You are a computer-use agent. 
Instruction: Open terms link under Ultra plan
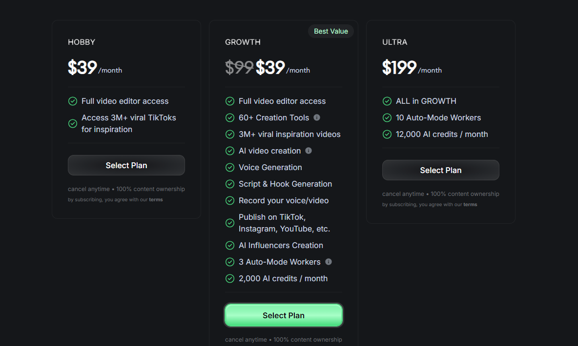tap(470, 204)
